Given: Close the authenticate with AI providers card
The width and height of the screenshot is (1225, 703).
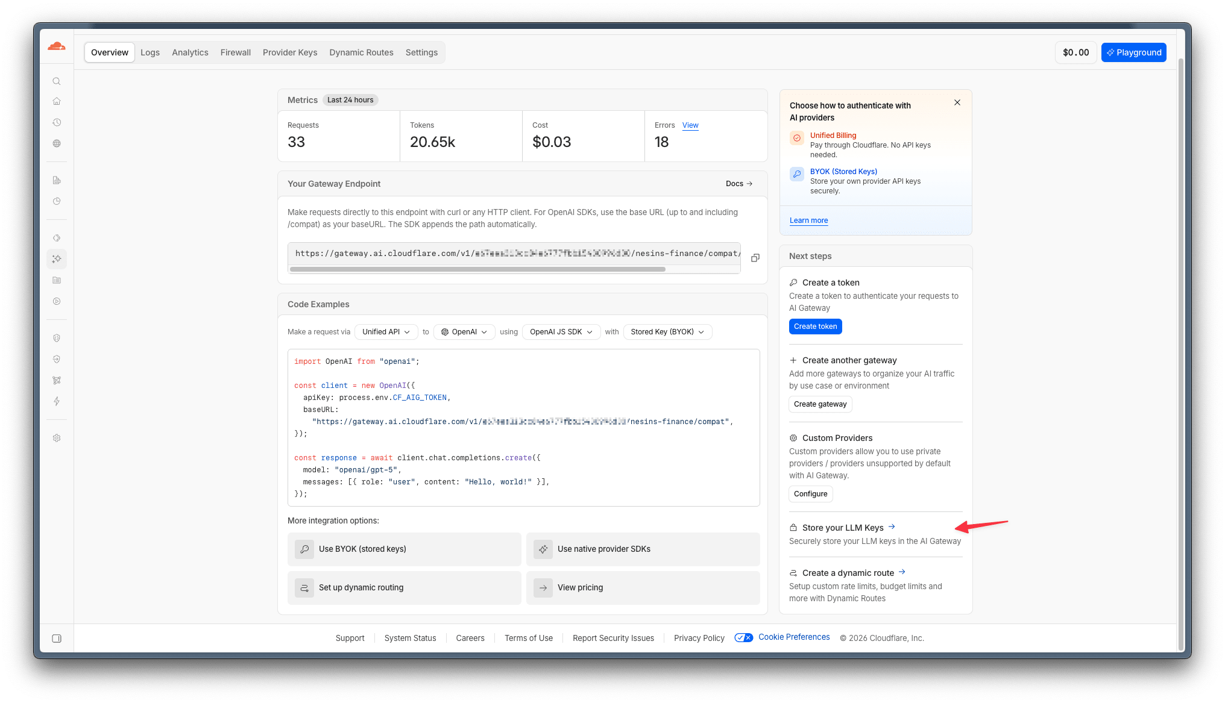Looking at the screenshot, I should click(x=957, y=102).
